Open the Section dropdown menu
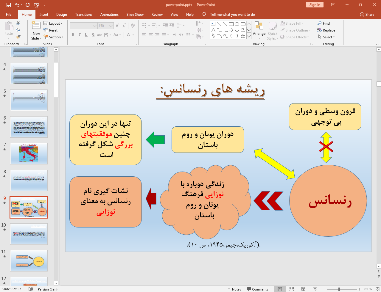This screenshot has width=381, height=292. (x=54, y=37)
